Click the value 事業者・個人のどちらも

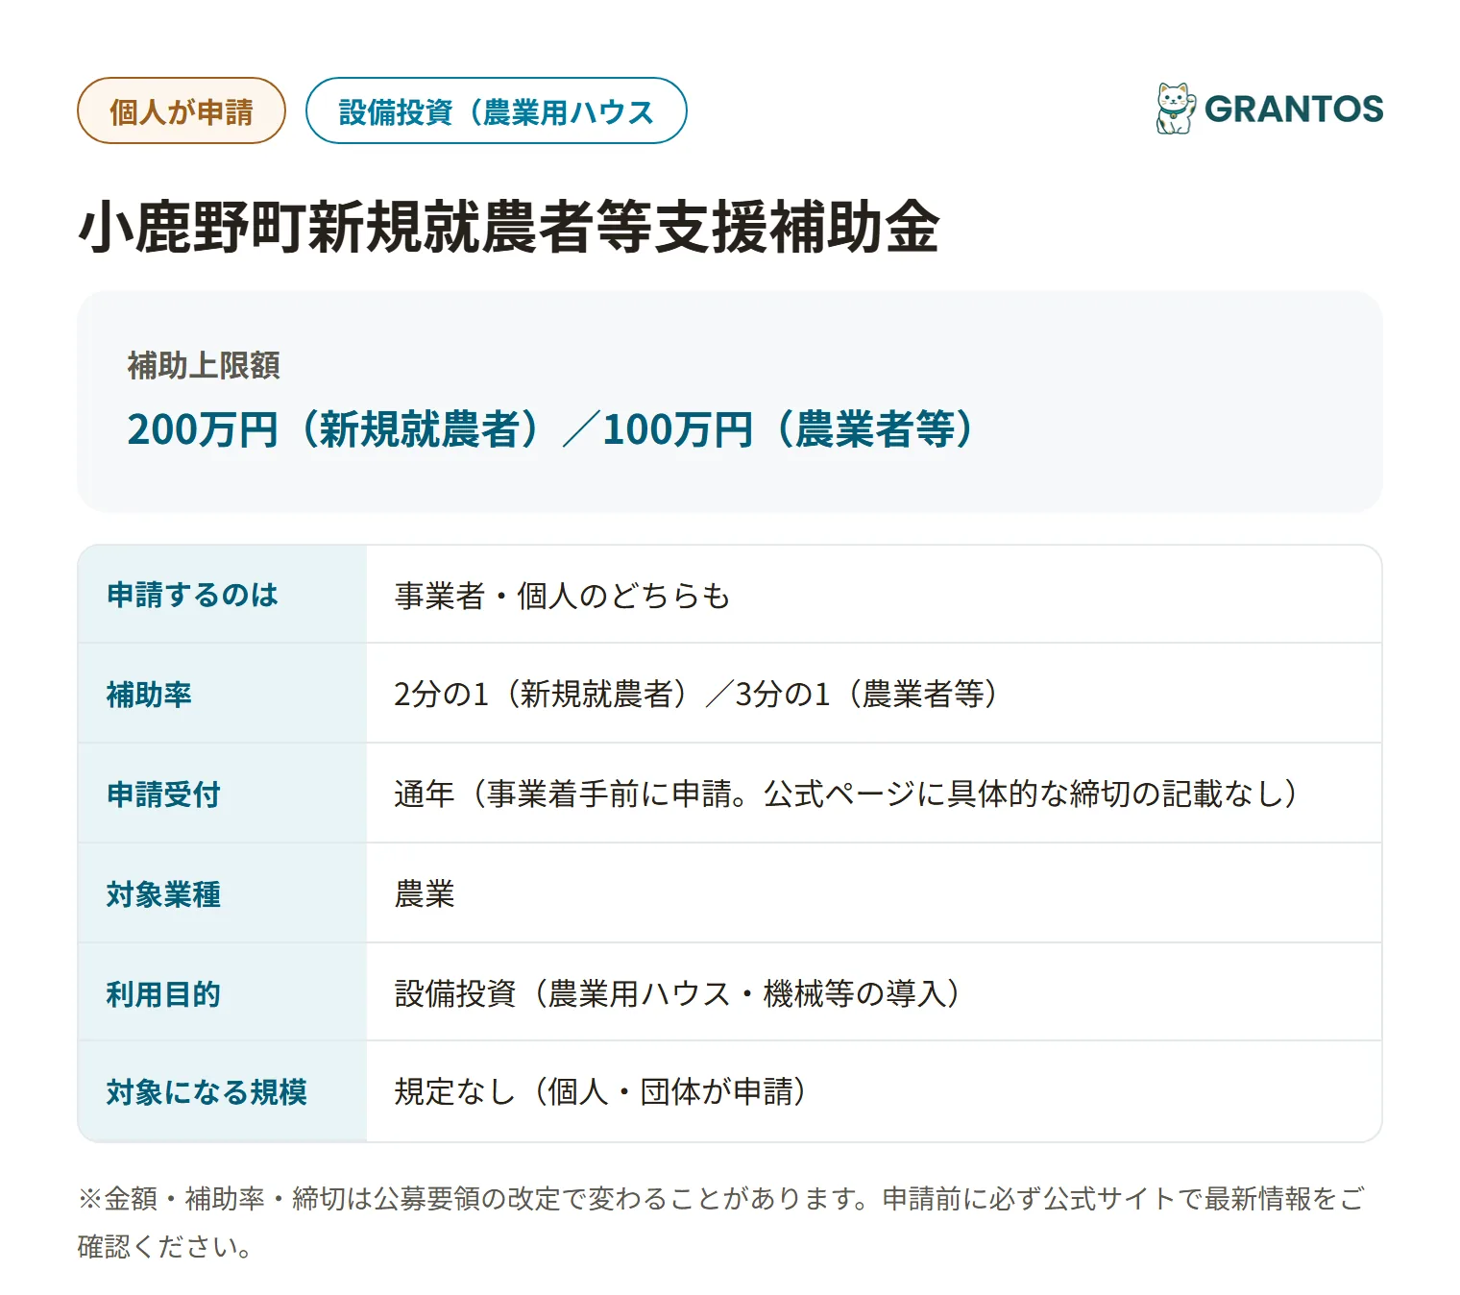(x=562, y=596)
